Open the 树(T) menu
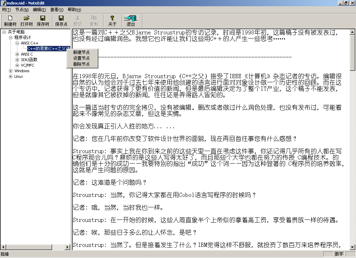The width and height of the screenshot is (356, 258). (6, 10)
